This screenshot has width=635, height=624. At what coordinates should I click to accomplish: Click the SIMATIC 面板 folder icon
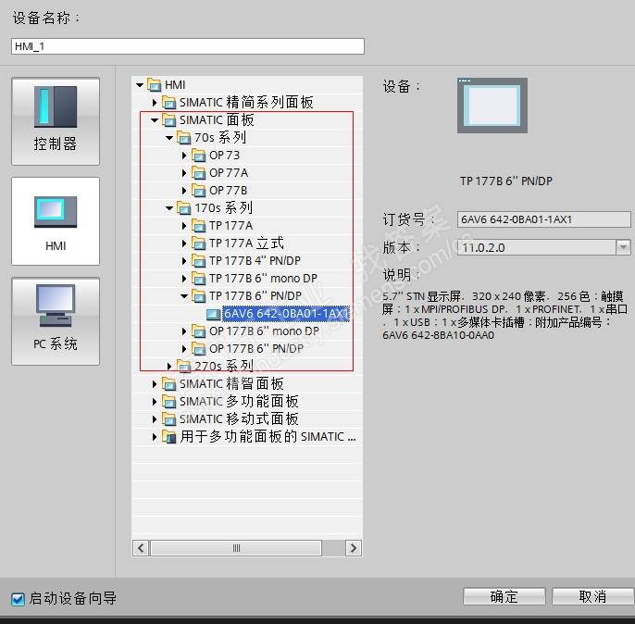point(168,119)
